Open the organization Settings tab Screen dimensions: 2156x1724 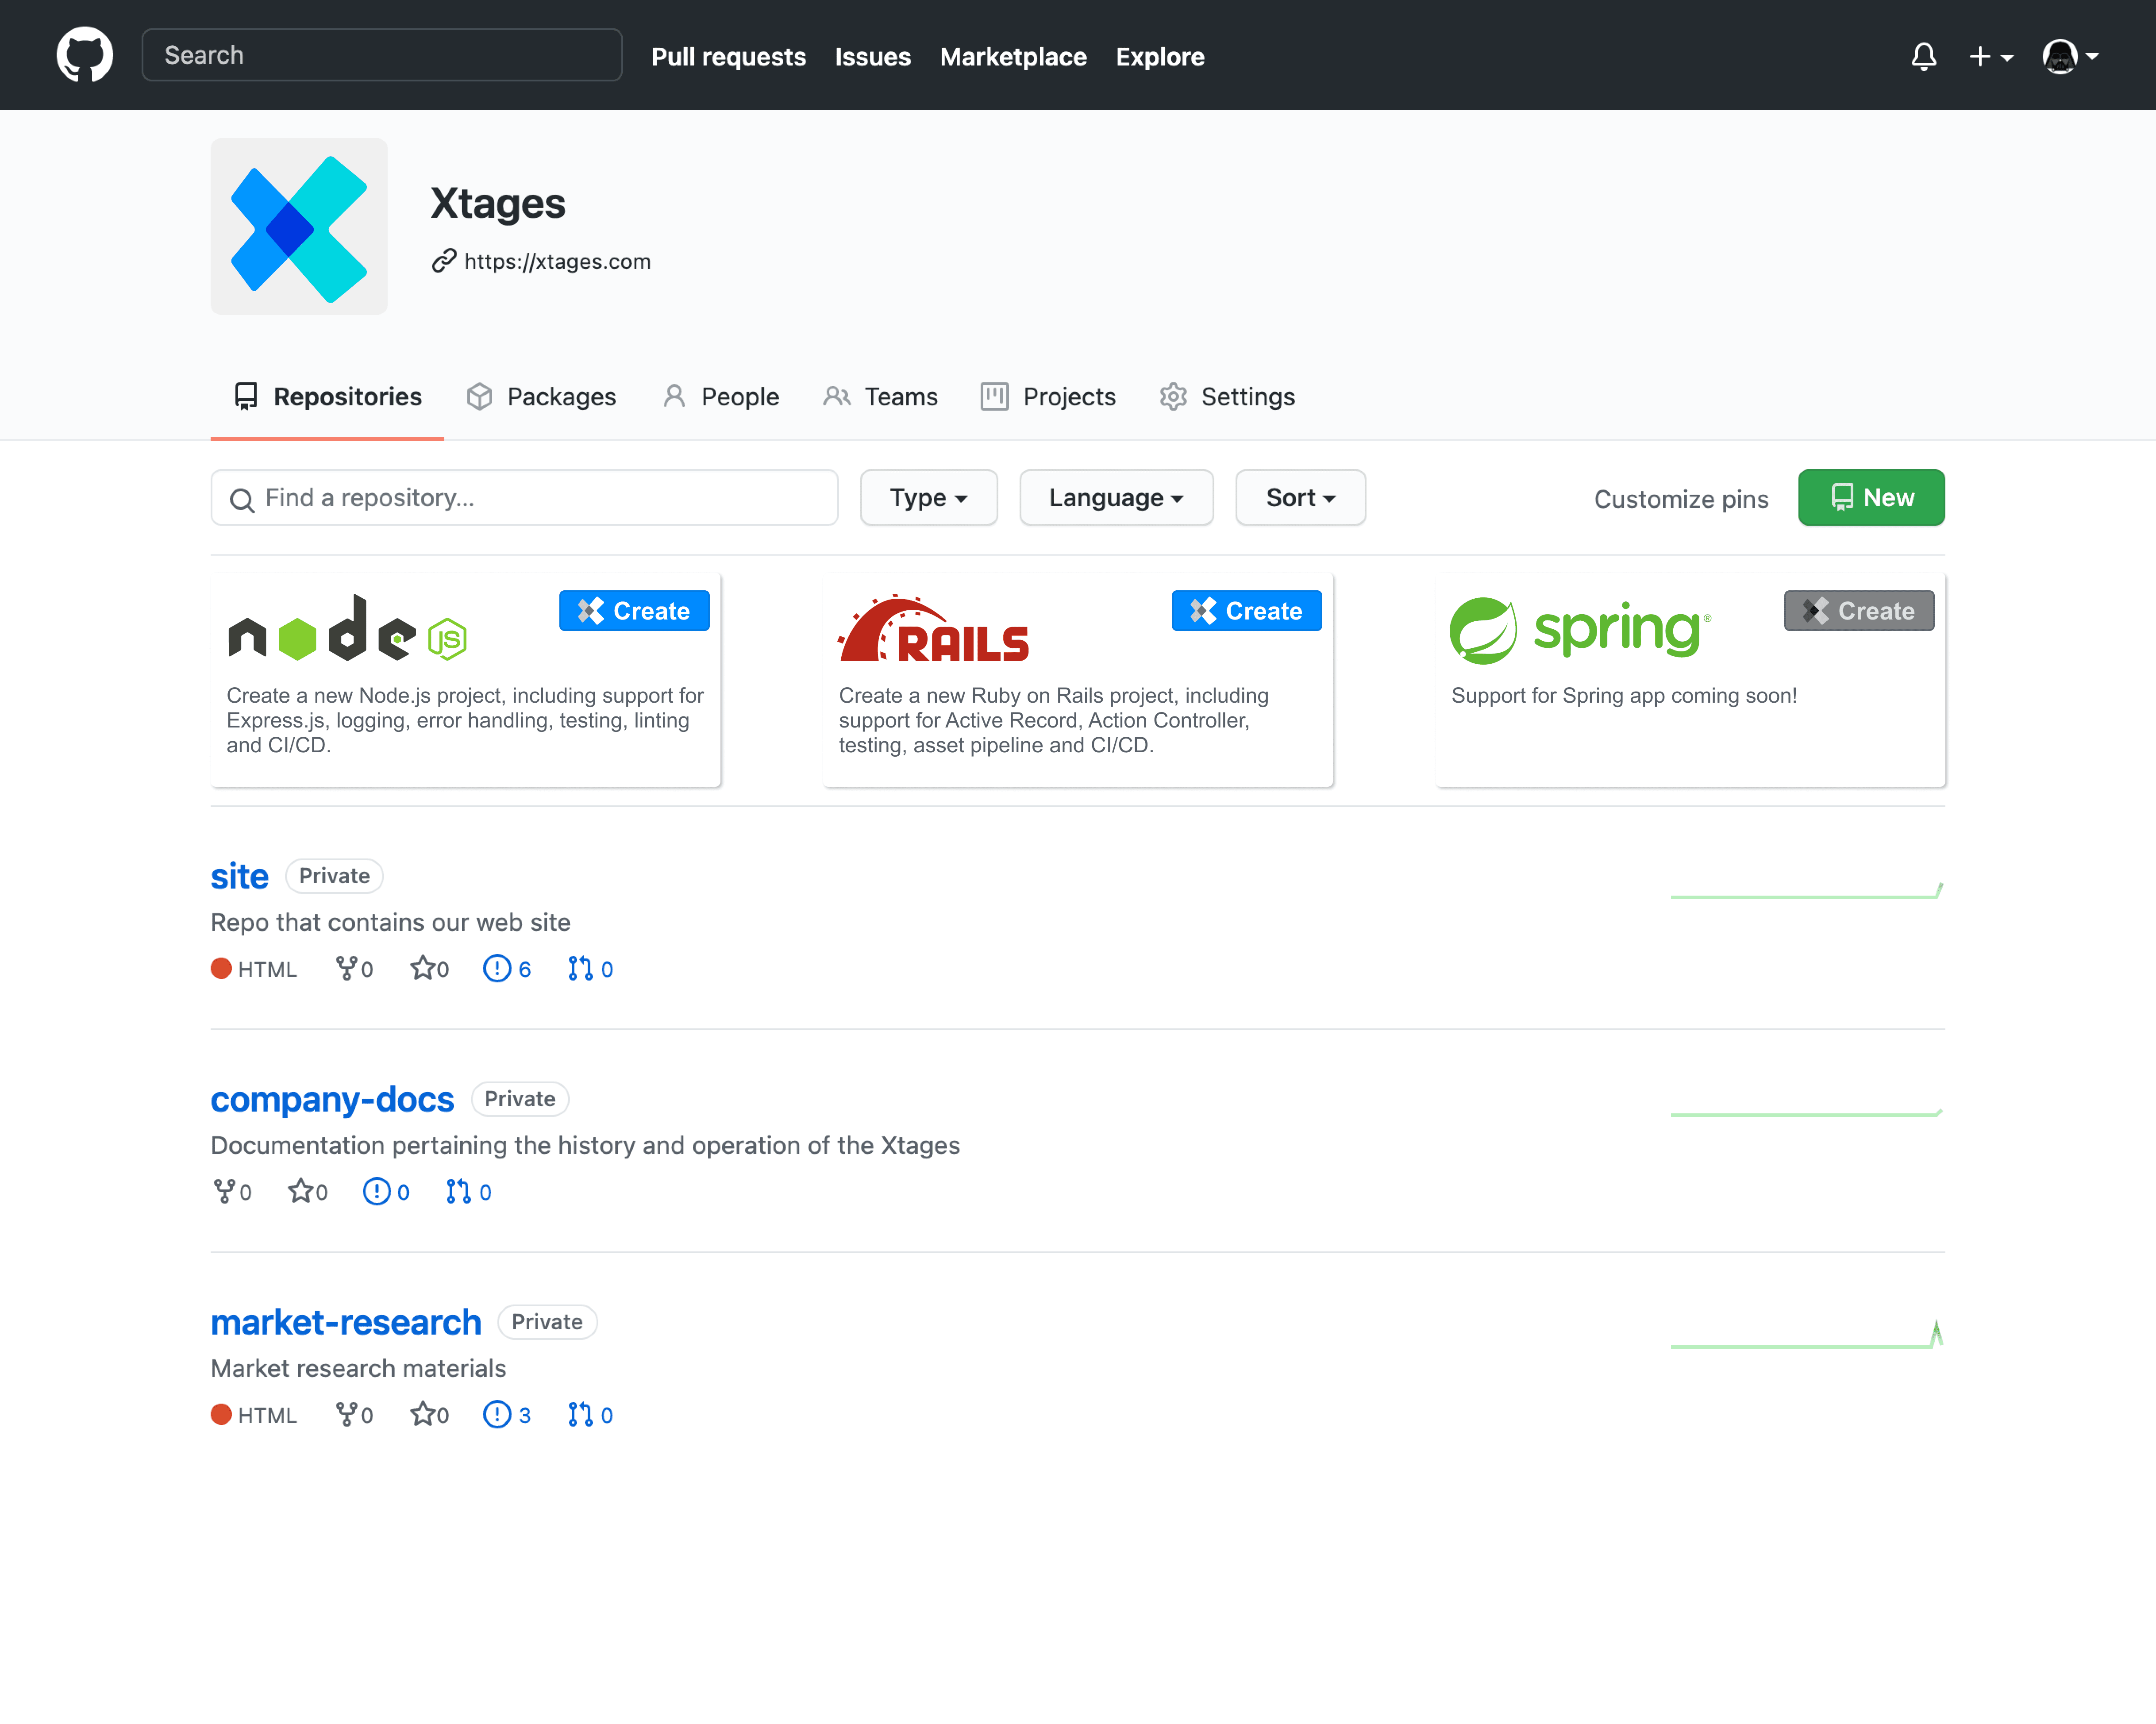1227,397
